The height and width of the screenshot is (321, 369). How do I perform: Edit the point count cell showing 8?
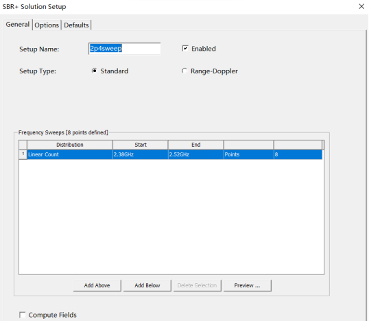point(298,154)
